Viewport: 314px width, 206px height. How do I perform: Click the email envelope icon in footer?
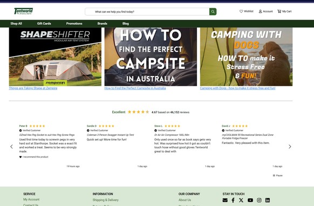point(225,200)
